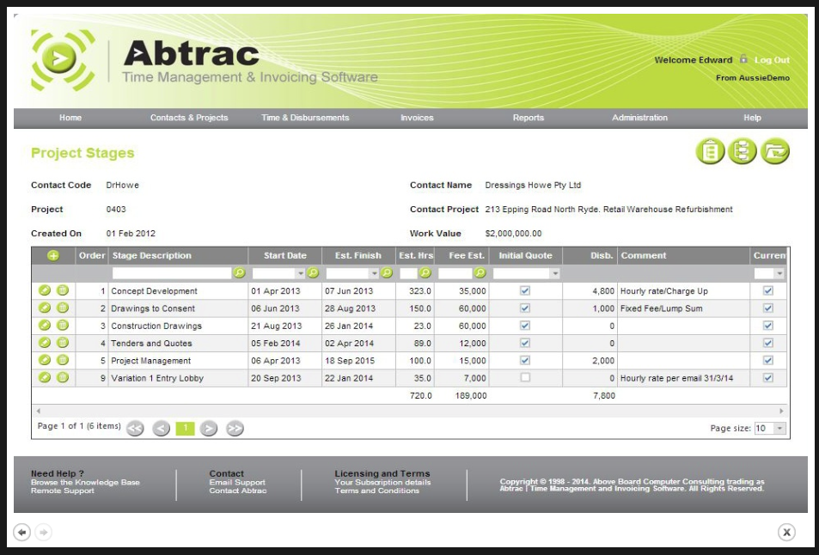Toggle Current checkbox for Tenders and Quotes
This screenshot has width=819, height=555.
coord(767,343)
